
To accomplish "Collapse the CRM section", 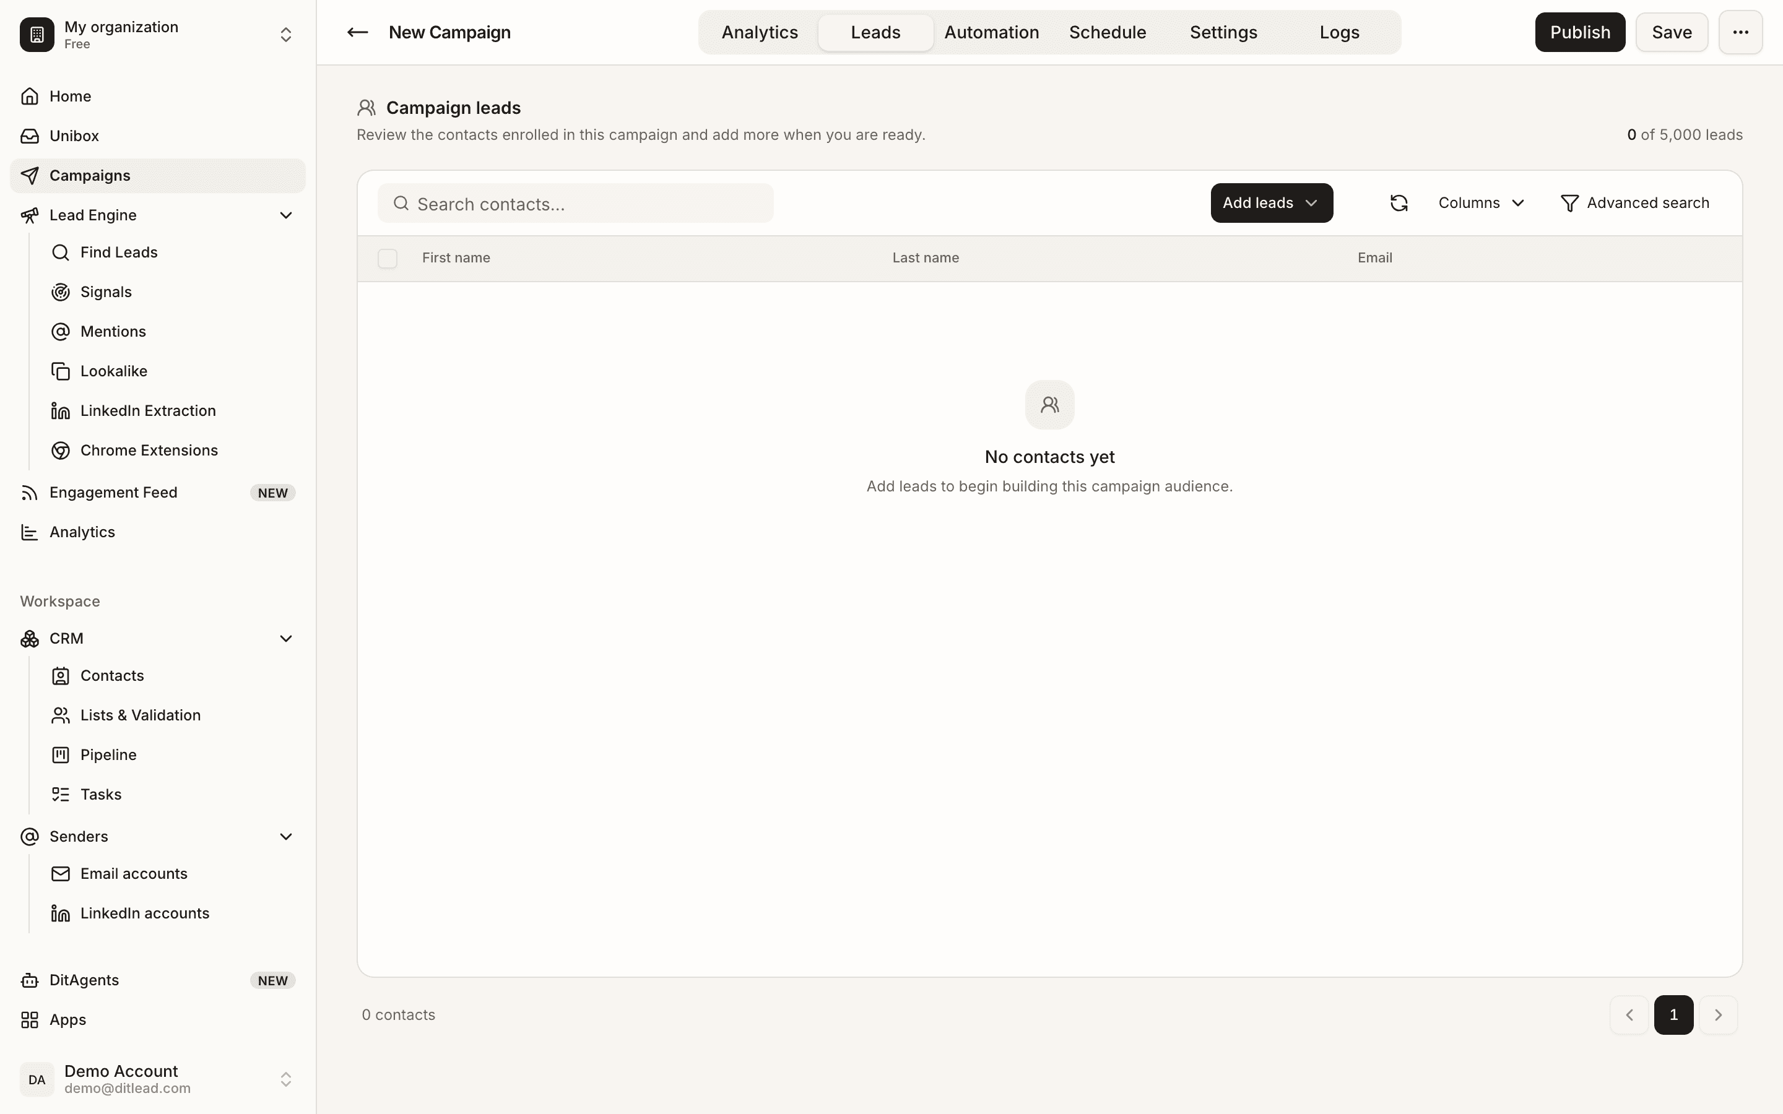I will 286,639.
